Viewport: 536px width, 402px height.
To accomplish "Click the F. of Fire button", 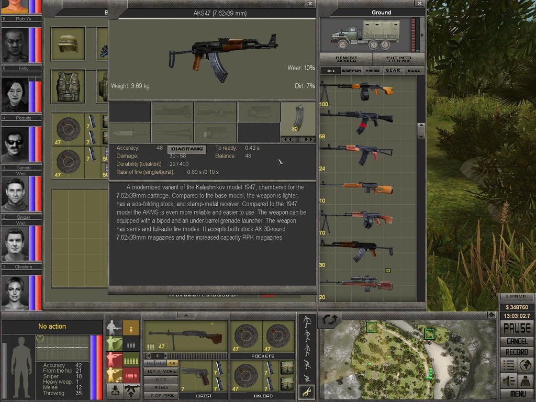I will tap(161, 396).
